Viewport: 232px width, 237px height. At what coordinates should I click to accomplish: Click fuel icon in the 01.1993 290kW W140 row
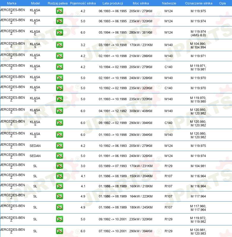point(59,135)
